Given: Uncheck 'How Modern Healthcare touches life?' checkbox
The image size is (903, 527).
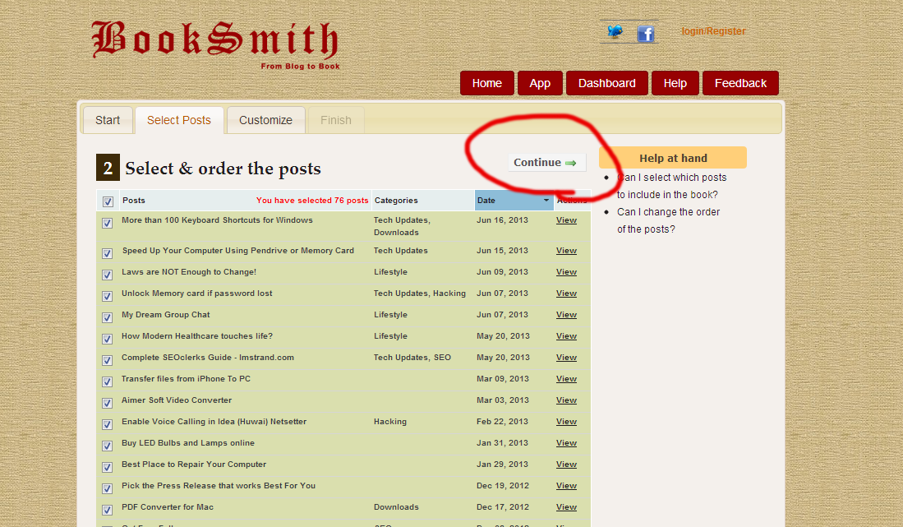Looking at the screenshot, I should pos(107,339).
